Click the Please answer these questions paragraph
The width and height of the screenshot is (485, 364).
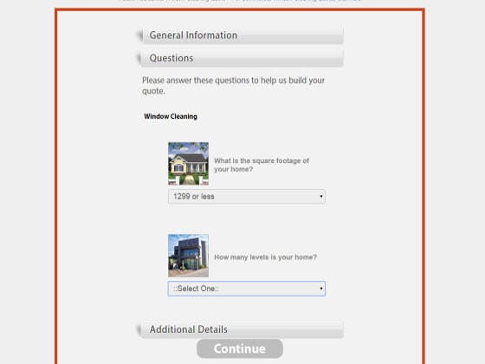(233, 86)
